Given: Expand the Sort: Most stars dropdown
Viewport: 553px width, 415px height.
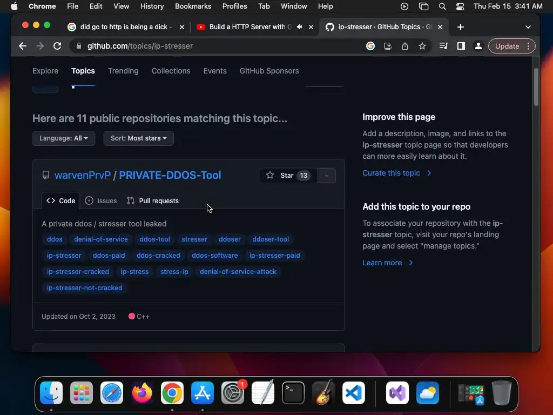Looking at the screenshot, I should (x=139, y=138).
